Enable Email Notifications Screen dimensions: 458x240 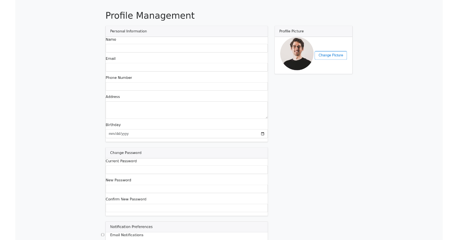point(103,235)
